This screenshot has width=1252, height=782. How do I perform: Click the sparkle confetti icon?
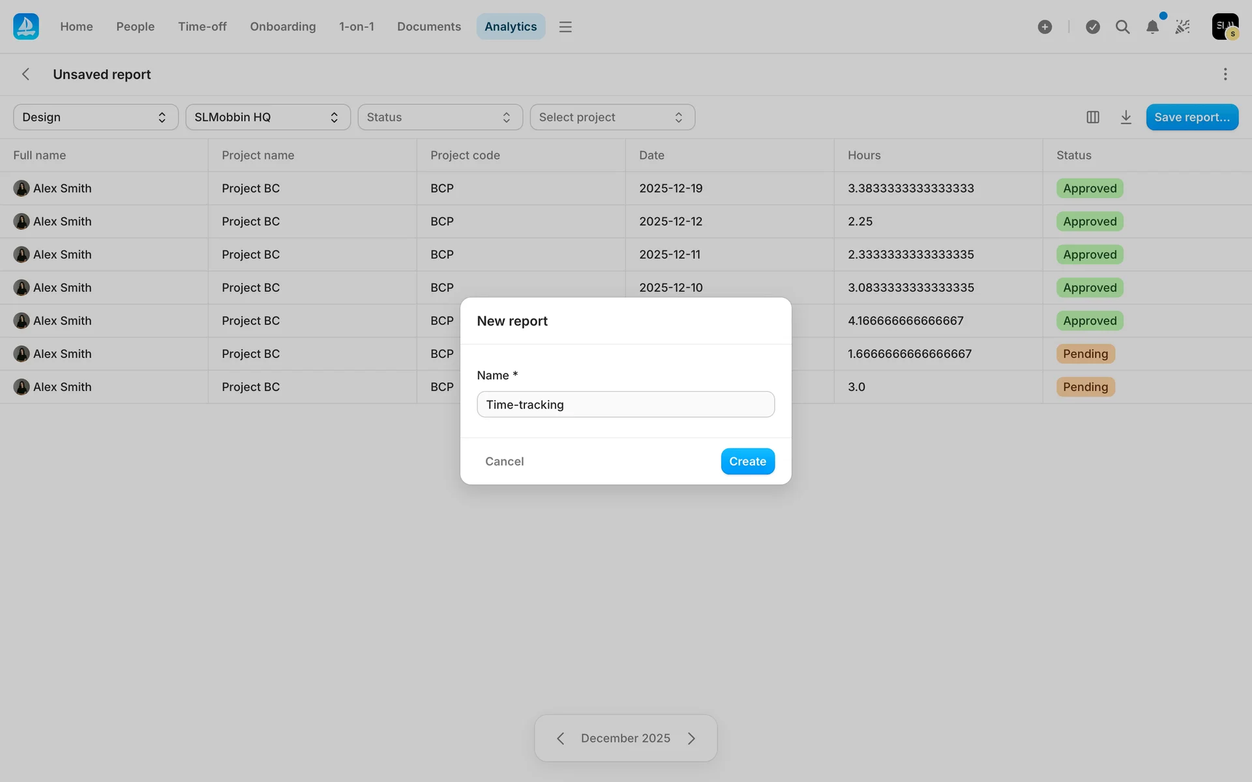tap(1182, 27)
